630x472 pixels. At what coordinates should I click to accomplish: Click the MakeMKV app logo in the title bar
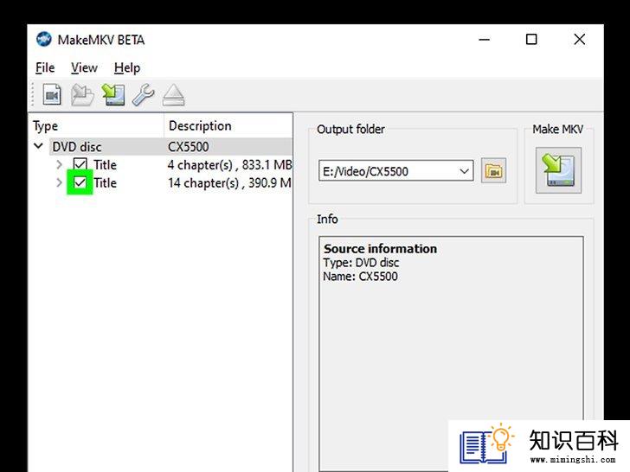pyautogui.click(x=43, y=40)
